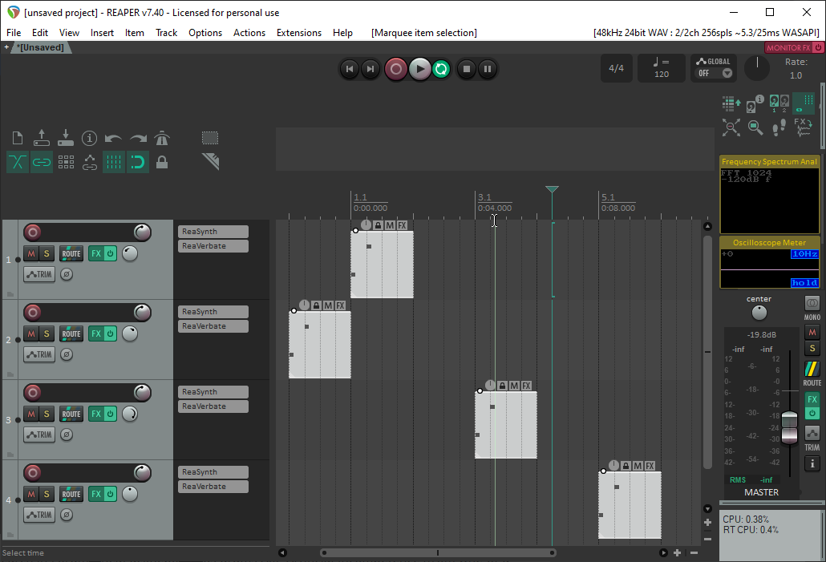Arm track 1 for recording
Screen dimensions: 826x562
(x=33, y=232)
